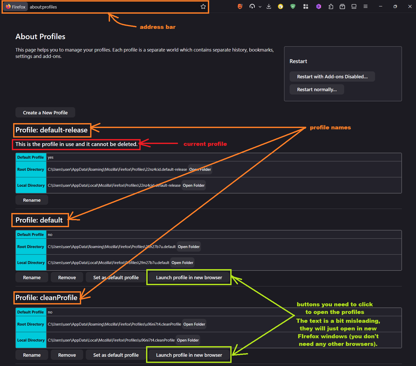416x366 pixels.
Task: Open Local Directory folder for default-release profile
Action: 194,185
